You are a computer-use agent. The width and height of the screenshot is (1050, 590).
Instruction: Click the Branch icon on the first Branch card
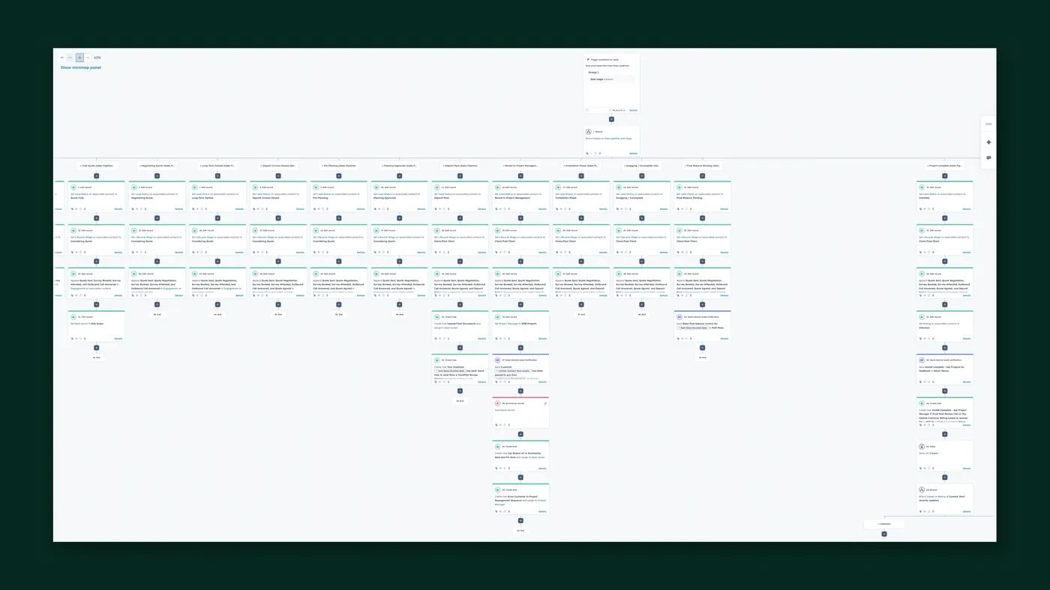point(589,131)
